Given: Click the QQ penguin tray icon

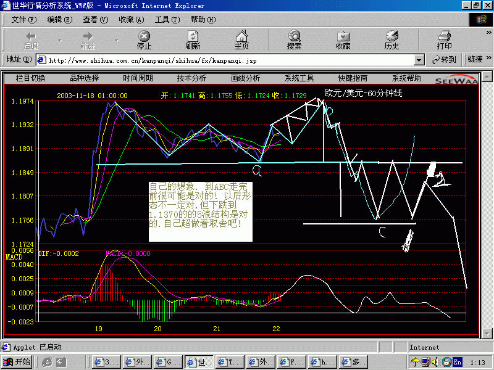Looking at the screenshot, I should coord(446,362).
